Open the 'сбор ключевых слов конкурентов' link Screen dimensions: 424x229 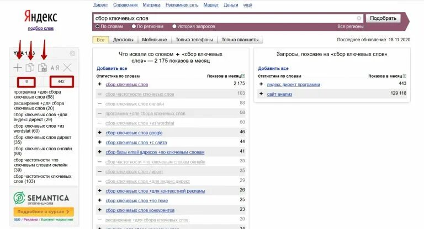tap(140, 210)
